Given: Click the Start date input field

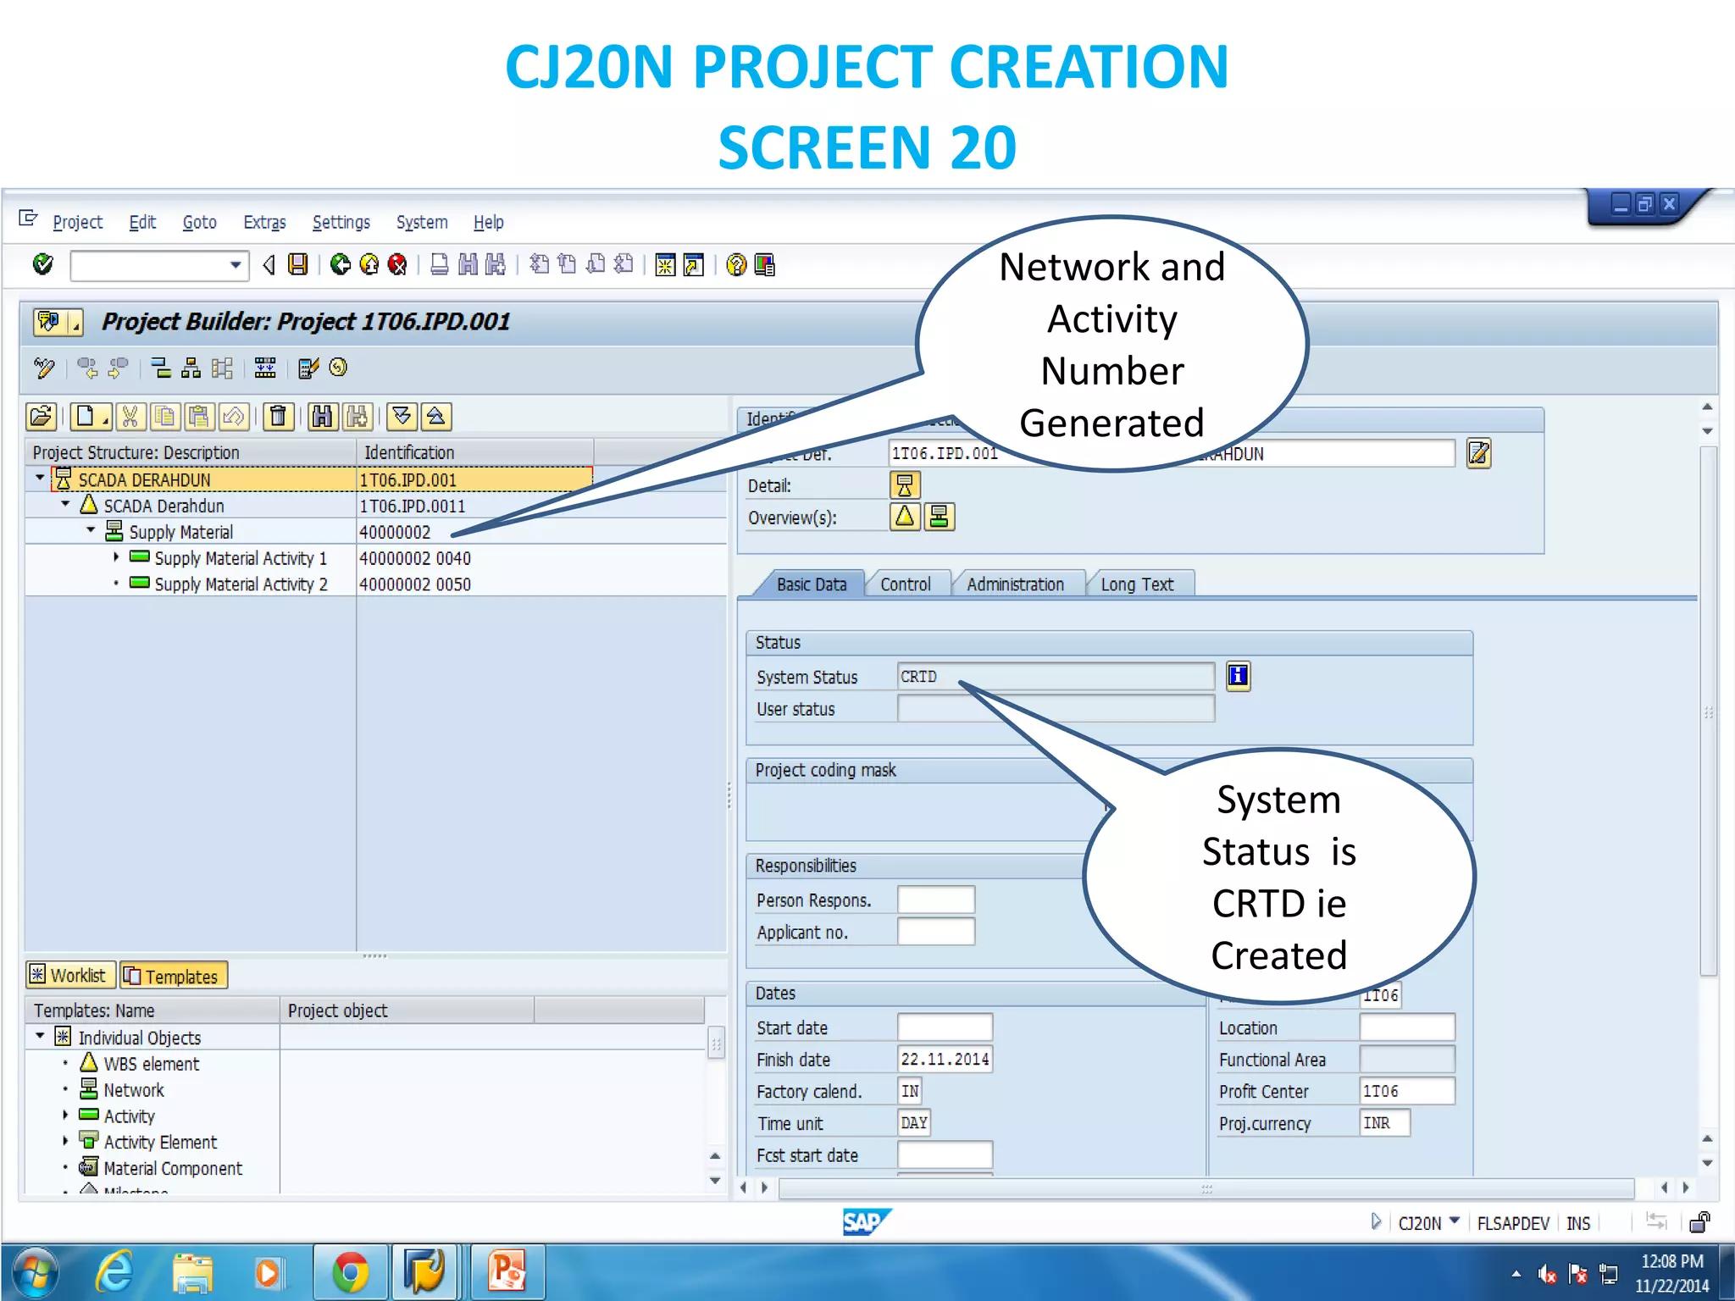Looking at the screenshot, I should pos(945,1027).
